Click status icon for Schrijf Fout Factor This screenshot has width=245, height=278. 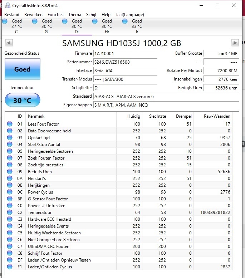[10, 253]
